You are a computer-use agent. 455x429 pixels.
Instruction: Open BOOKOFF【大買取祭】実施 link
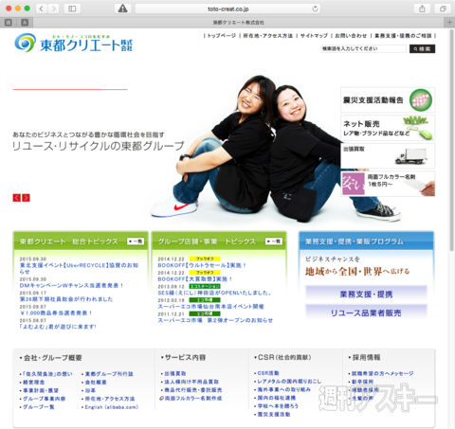point(195,279)
